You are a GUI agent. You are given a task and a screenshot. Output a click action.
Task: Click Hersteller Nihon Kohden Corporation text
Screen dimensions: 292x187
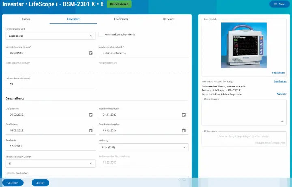(x=222, y=94)
